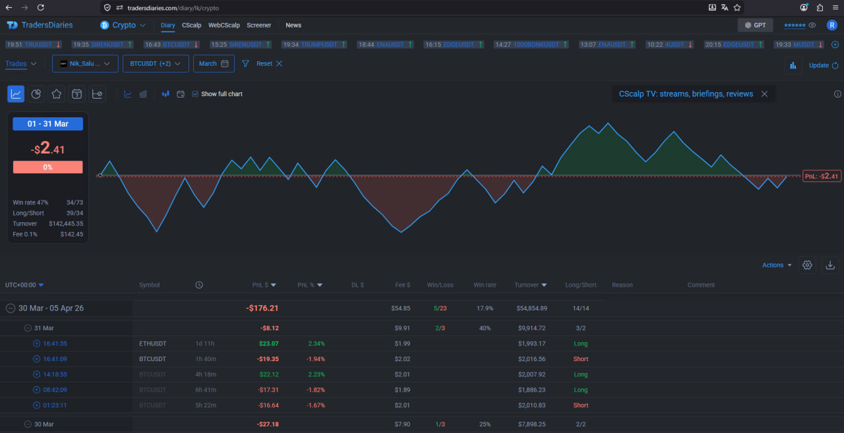Screen dimensions: 844x433
Task: Select the pie chart view icon
Action: coord(36,94)
